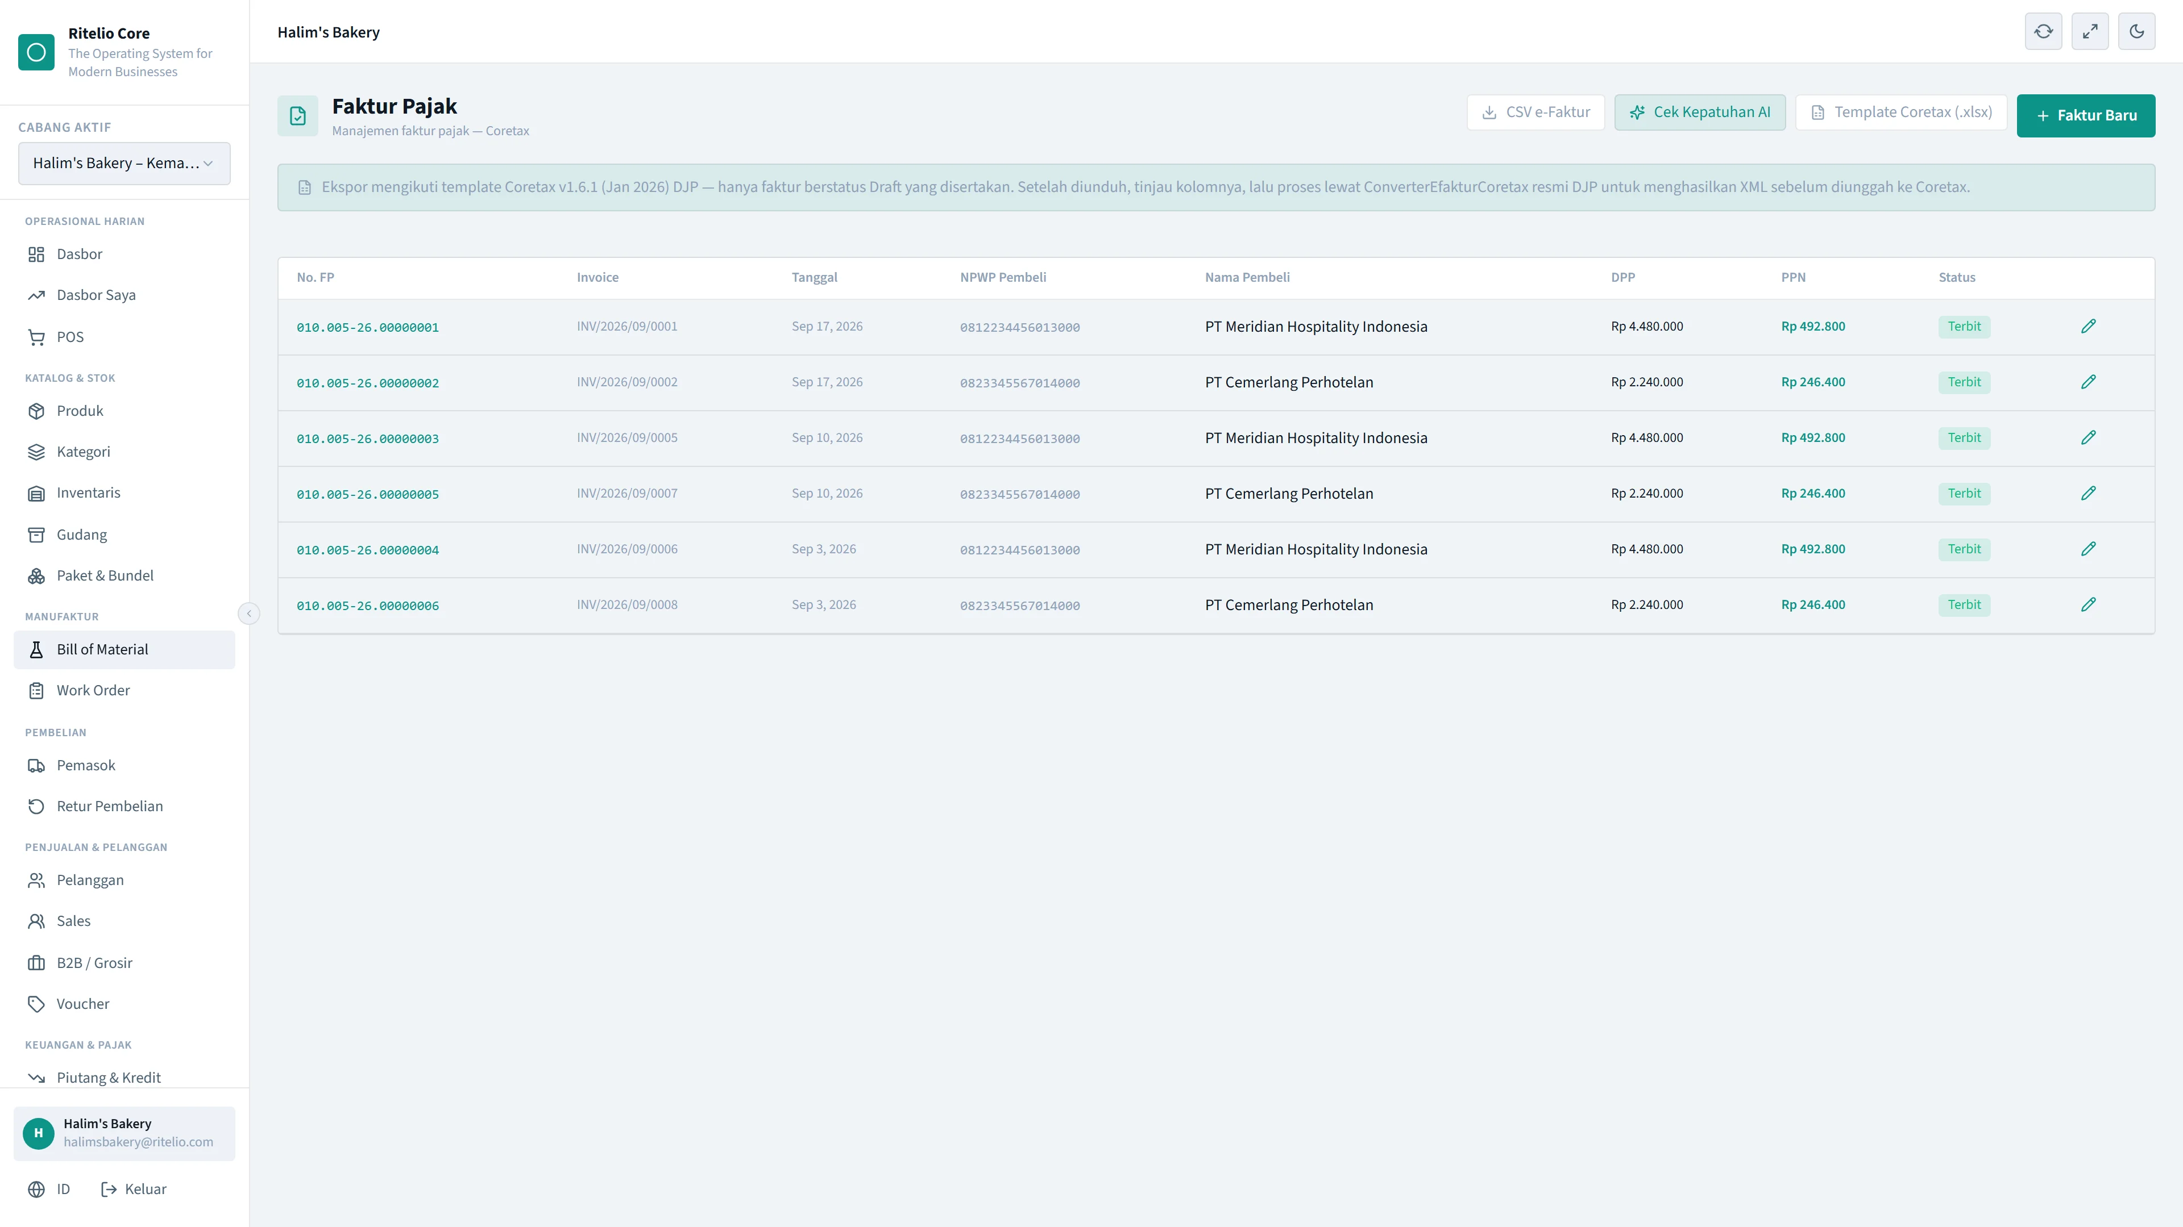Download CSV e-Faktur
Viewport: 2183px width, 1227px height.
pyautogui.click(x=1535, y=112)
